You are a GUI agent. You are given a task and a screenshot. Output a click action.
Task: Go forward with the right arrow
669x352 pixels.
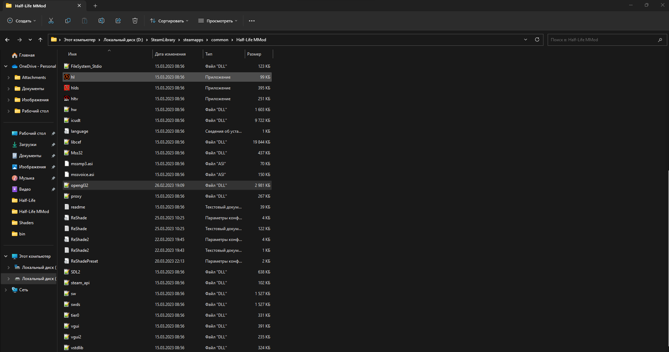tap(20, 40)
